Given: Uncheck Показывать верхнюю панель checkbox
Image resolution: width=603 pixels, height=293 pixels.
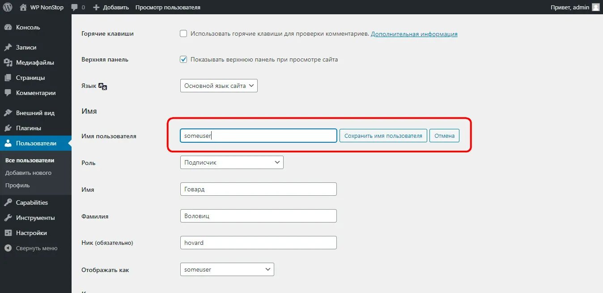Looking at the screenshot, I should (183, 59).
